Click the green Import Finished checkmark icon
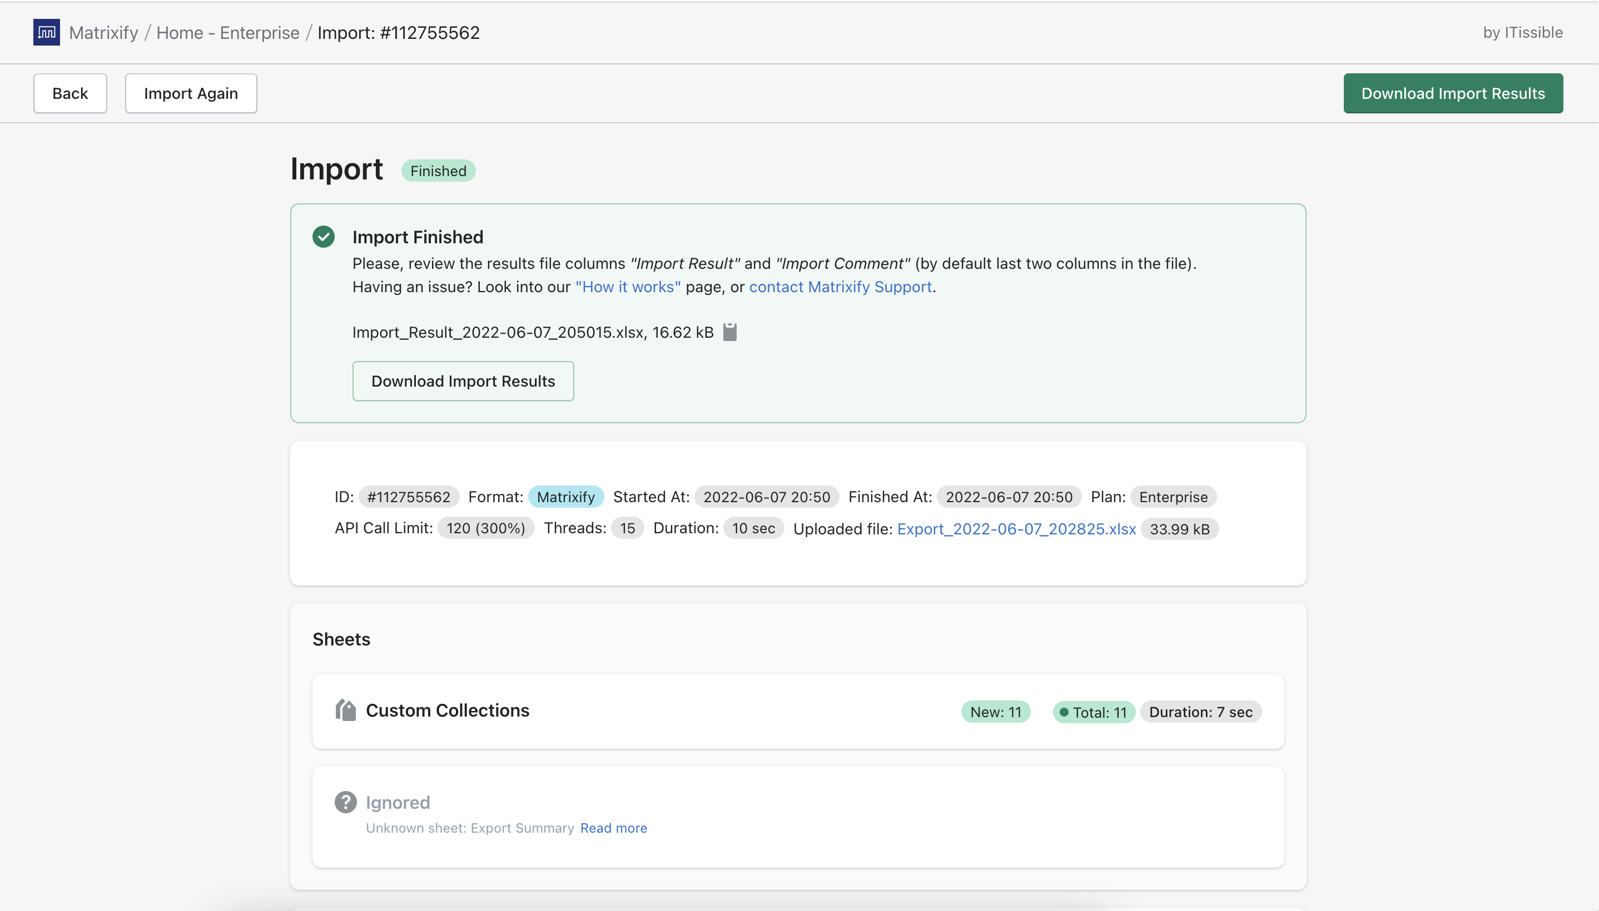Screen dimensions: 1599x911 324,237
